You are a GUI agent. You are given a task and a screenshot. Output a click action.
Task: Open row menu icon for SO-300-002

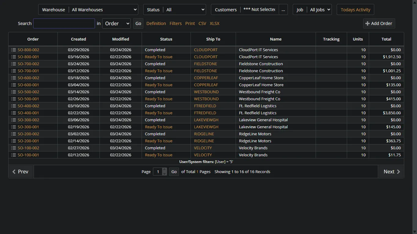[13, 120]
